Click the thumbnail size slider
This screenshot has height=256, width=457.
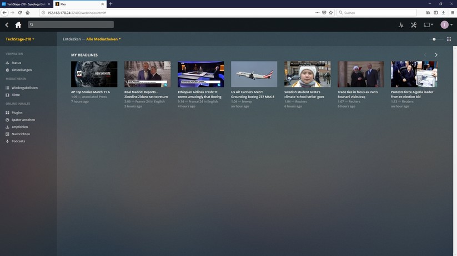438,39
